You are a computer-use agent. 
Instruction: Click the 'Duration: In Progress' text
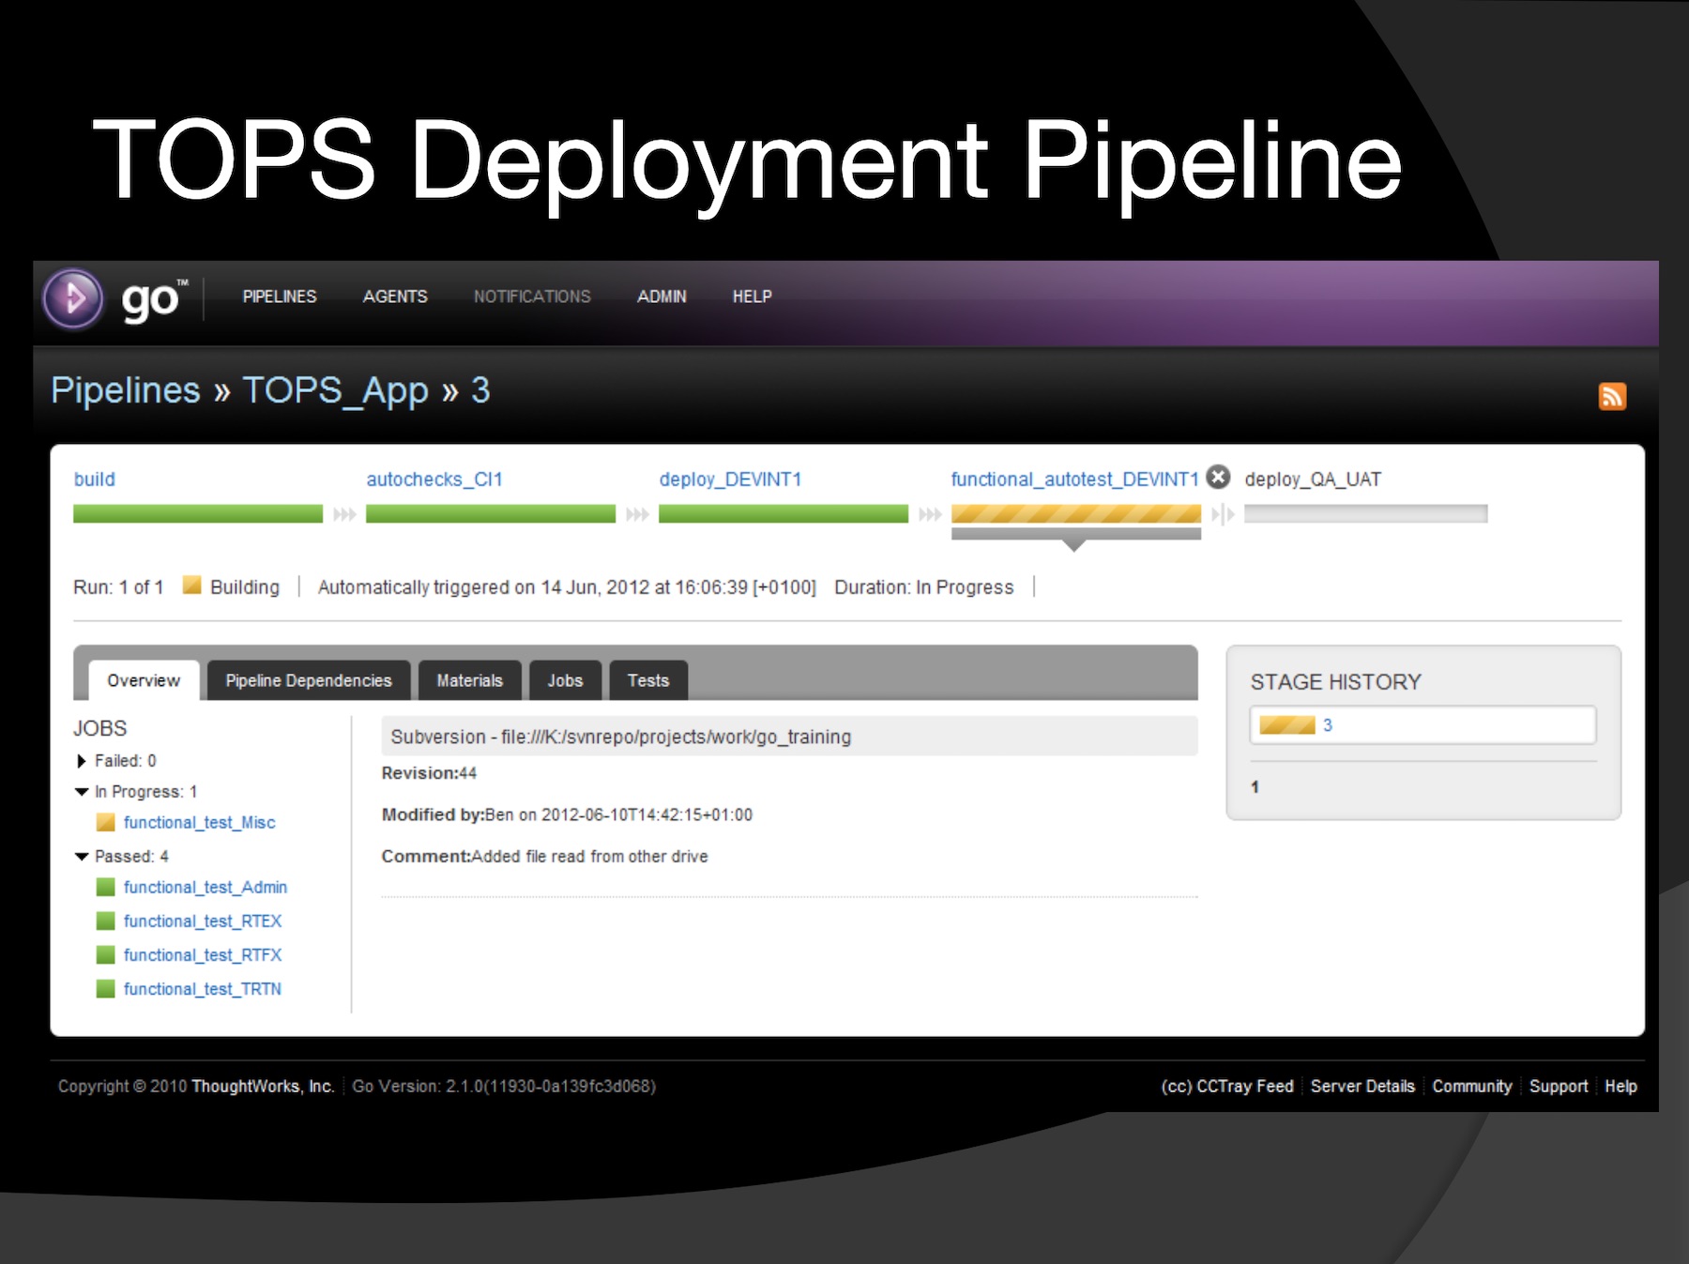pyautogui.click(x=924, y=587)
